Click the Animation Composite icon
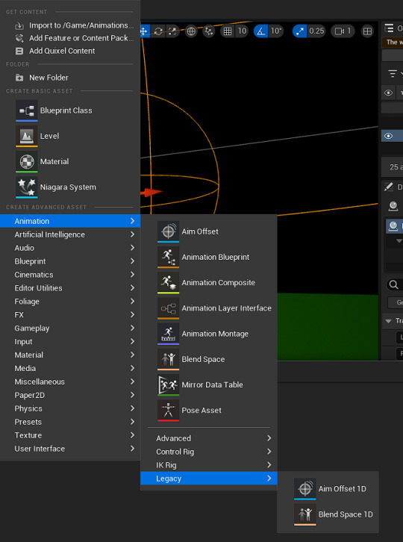This screenshot has width=403, height=542. tap(169, 283)
